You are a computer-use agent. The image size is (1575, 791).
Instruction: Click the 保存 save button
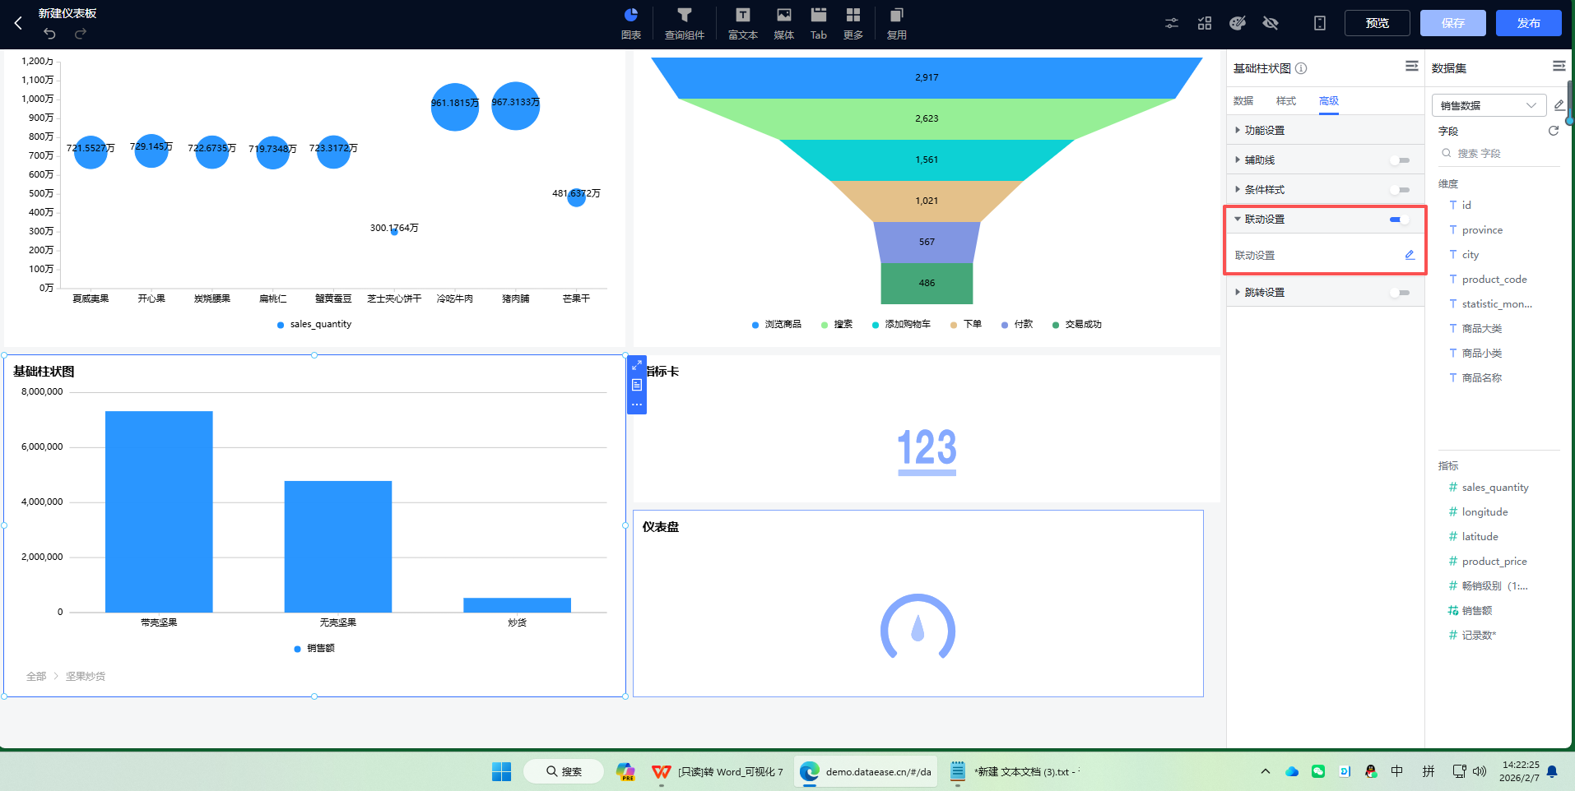[x=1453, y=23]
